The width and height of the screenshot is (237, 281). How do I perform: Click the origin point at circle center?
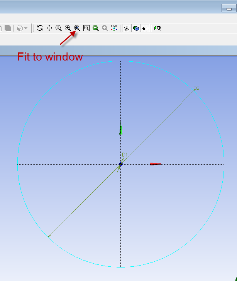[x=121, y=164]
